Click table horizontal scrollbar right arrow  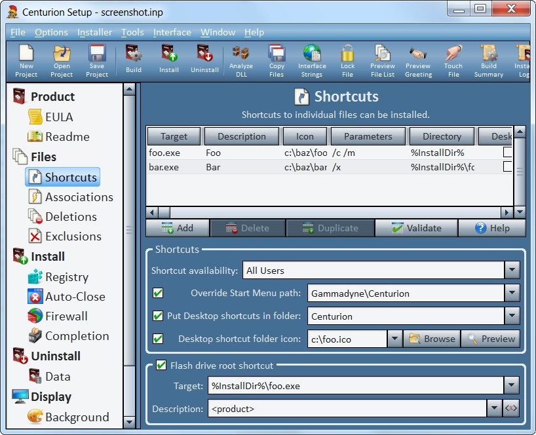point(507,212)
